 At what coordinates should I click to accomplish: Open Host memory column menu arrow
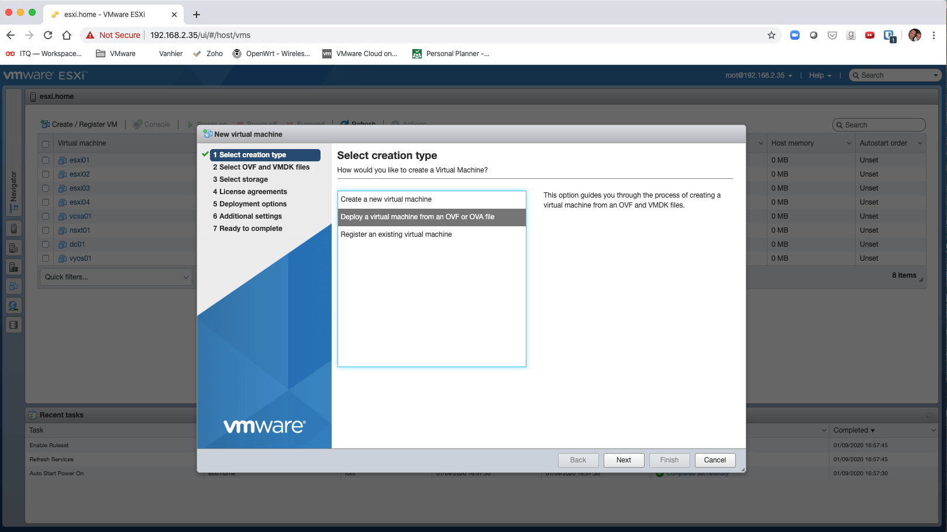[849, 143]
